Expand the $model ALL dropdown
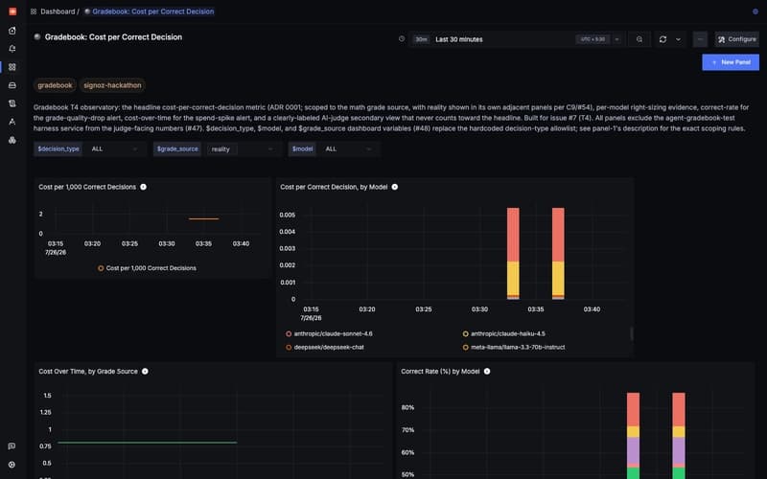Viewport: 767px width, 479px height. coord(349,149)
